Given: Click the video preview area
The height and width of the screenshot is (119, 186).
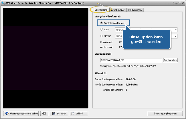Looking at the screenshot, I should pyautogui.click(x=46, y=58).
